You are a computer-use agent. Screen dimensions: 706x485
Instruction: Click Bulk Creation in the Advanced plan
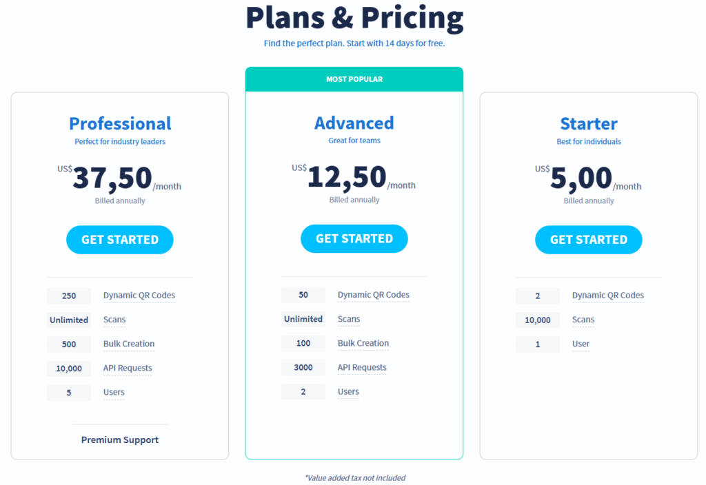click(363, 343)
